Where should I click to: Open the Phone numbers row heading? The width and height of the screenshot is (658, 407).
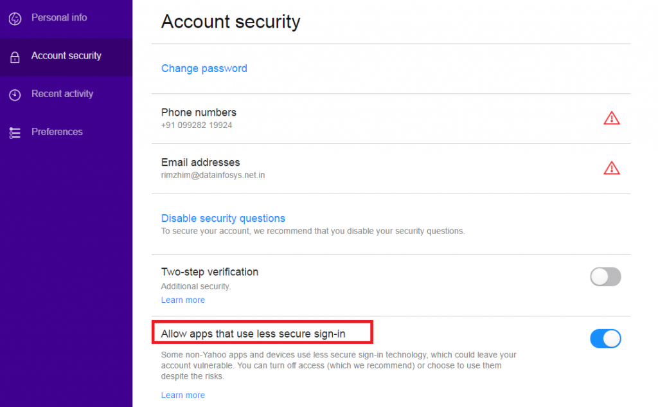tap(199, 113)
